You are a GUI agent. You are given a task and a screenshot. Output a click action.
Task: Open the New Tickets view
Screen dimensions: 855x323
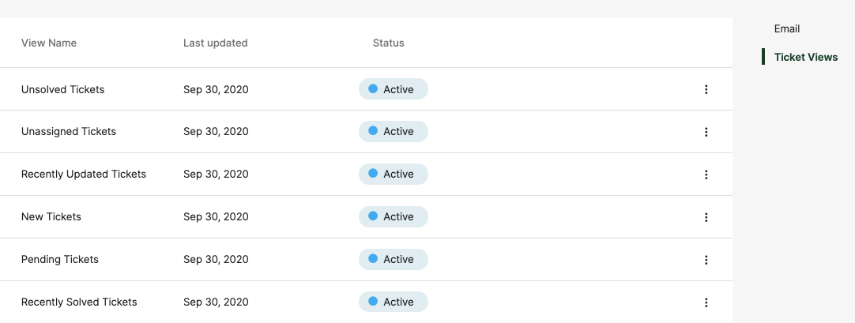coord(51,217)
